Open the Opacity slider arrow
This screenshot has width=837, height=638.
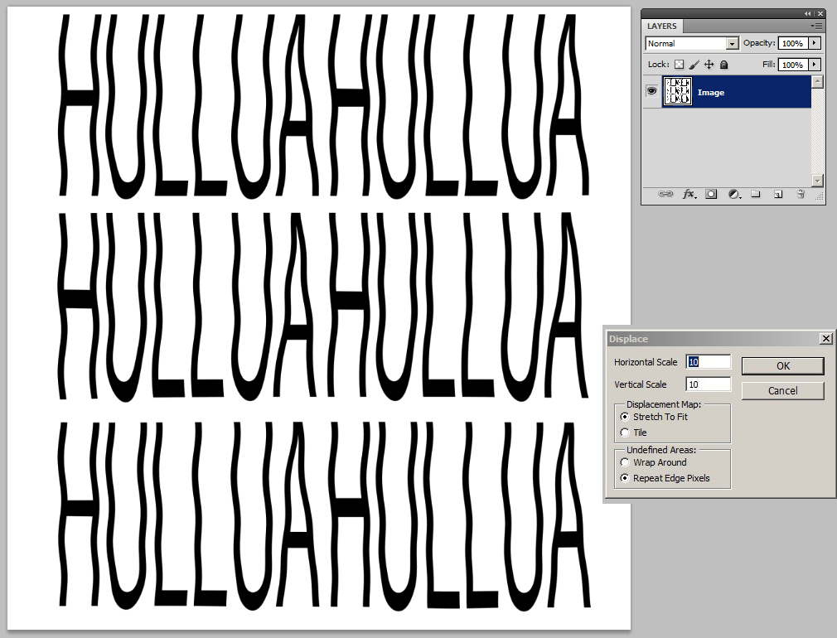pyautogui.click(x=815, y=43)
